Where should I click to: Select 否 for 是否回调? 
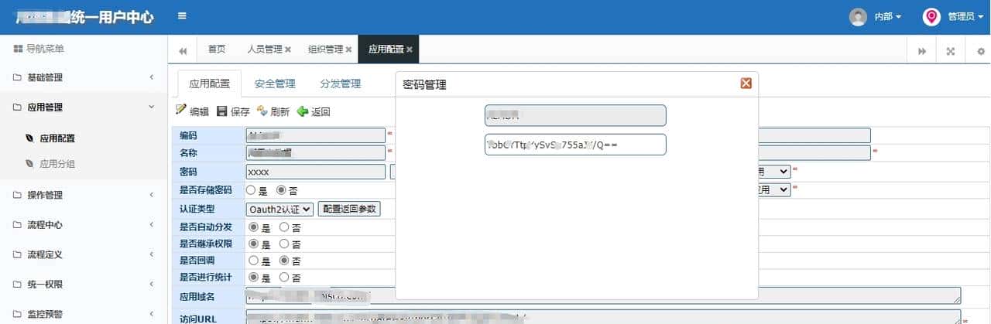tap(284, 261)
